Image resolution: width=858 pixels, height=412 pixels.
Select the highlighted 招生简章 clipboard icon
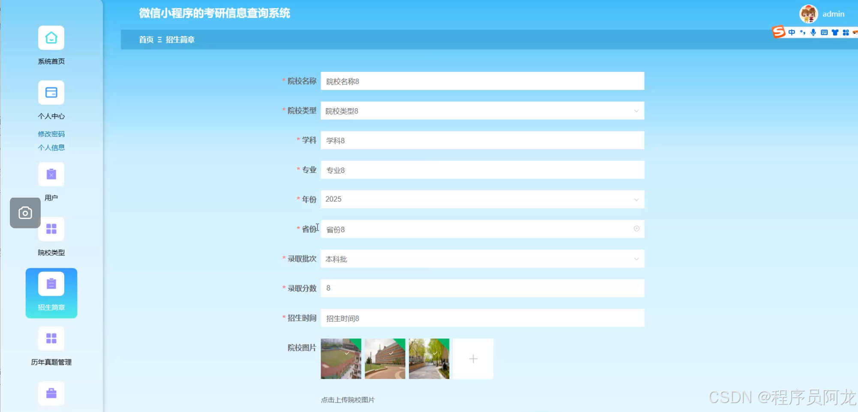[x=51, y=283]
